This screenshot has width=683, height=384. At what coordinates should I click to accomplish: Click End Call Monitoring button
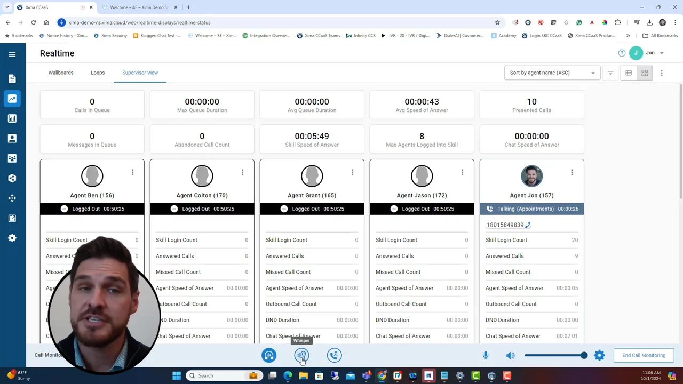[x=644, y=355]
